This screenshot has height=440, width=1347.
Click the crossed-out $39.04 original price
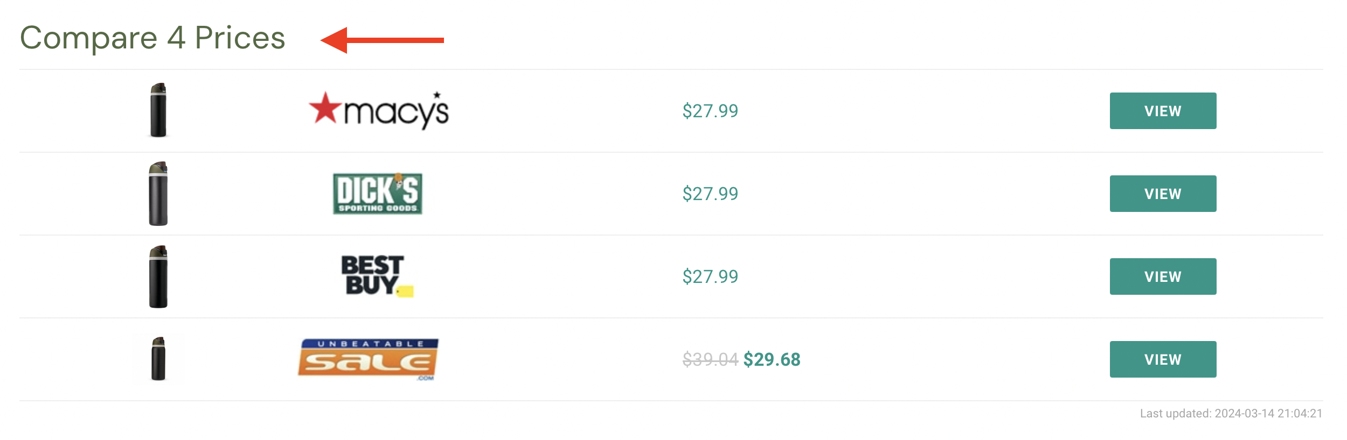pyautogui.click(x=710, y=359)
